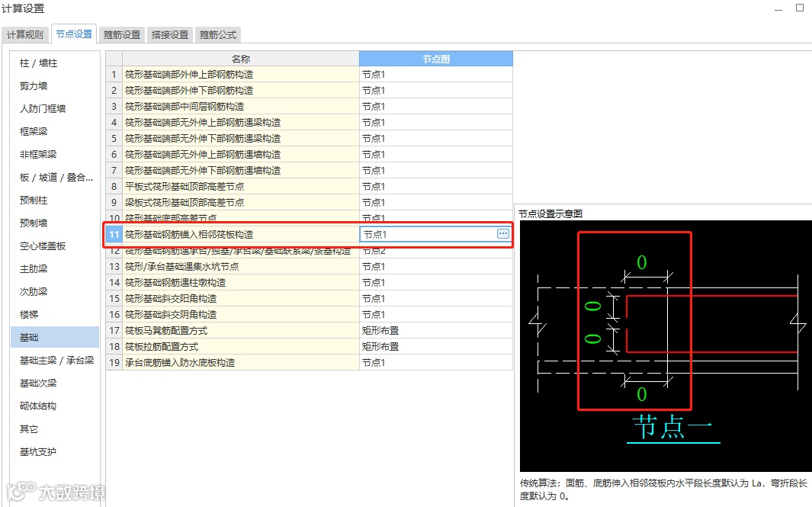Image resolution: width=812 pixels, height=507 pixels.
Task: Select row 梁板式筏形基础顶部高差节点
Action: point(240,203)
